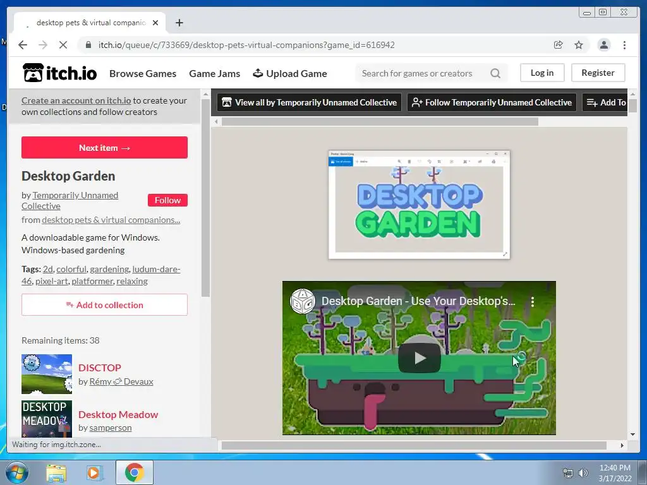Open the YouTube video title link
The height and width of the screenshot is (485, 647).
(418, 301)
